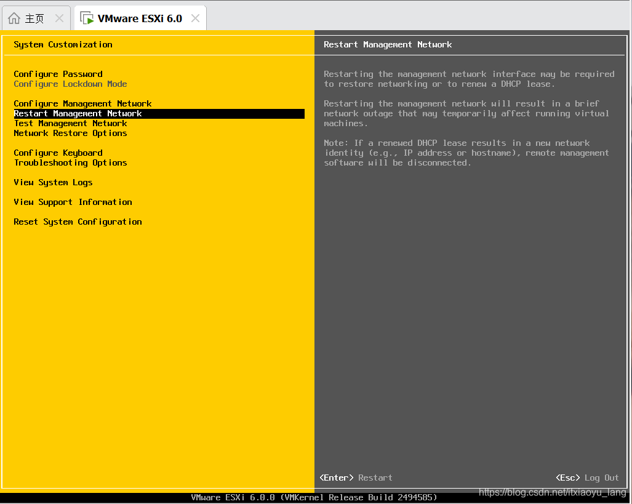The height and width of the screenshot is (504, 632).
Task: Select Configure Password menu entry
Action: point(58,74)
